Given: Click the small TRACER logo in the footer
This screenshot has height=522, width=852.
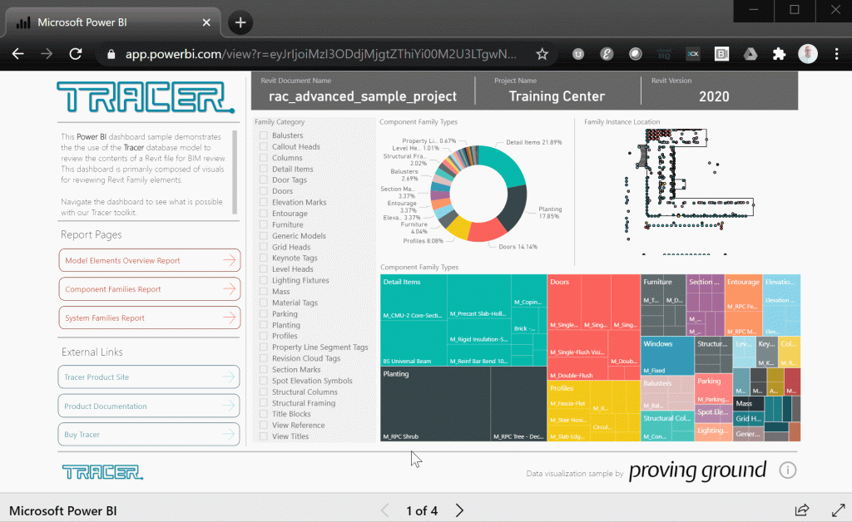Looking at the screenshot, I should point(102,472).
